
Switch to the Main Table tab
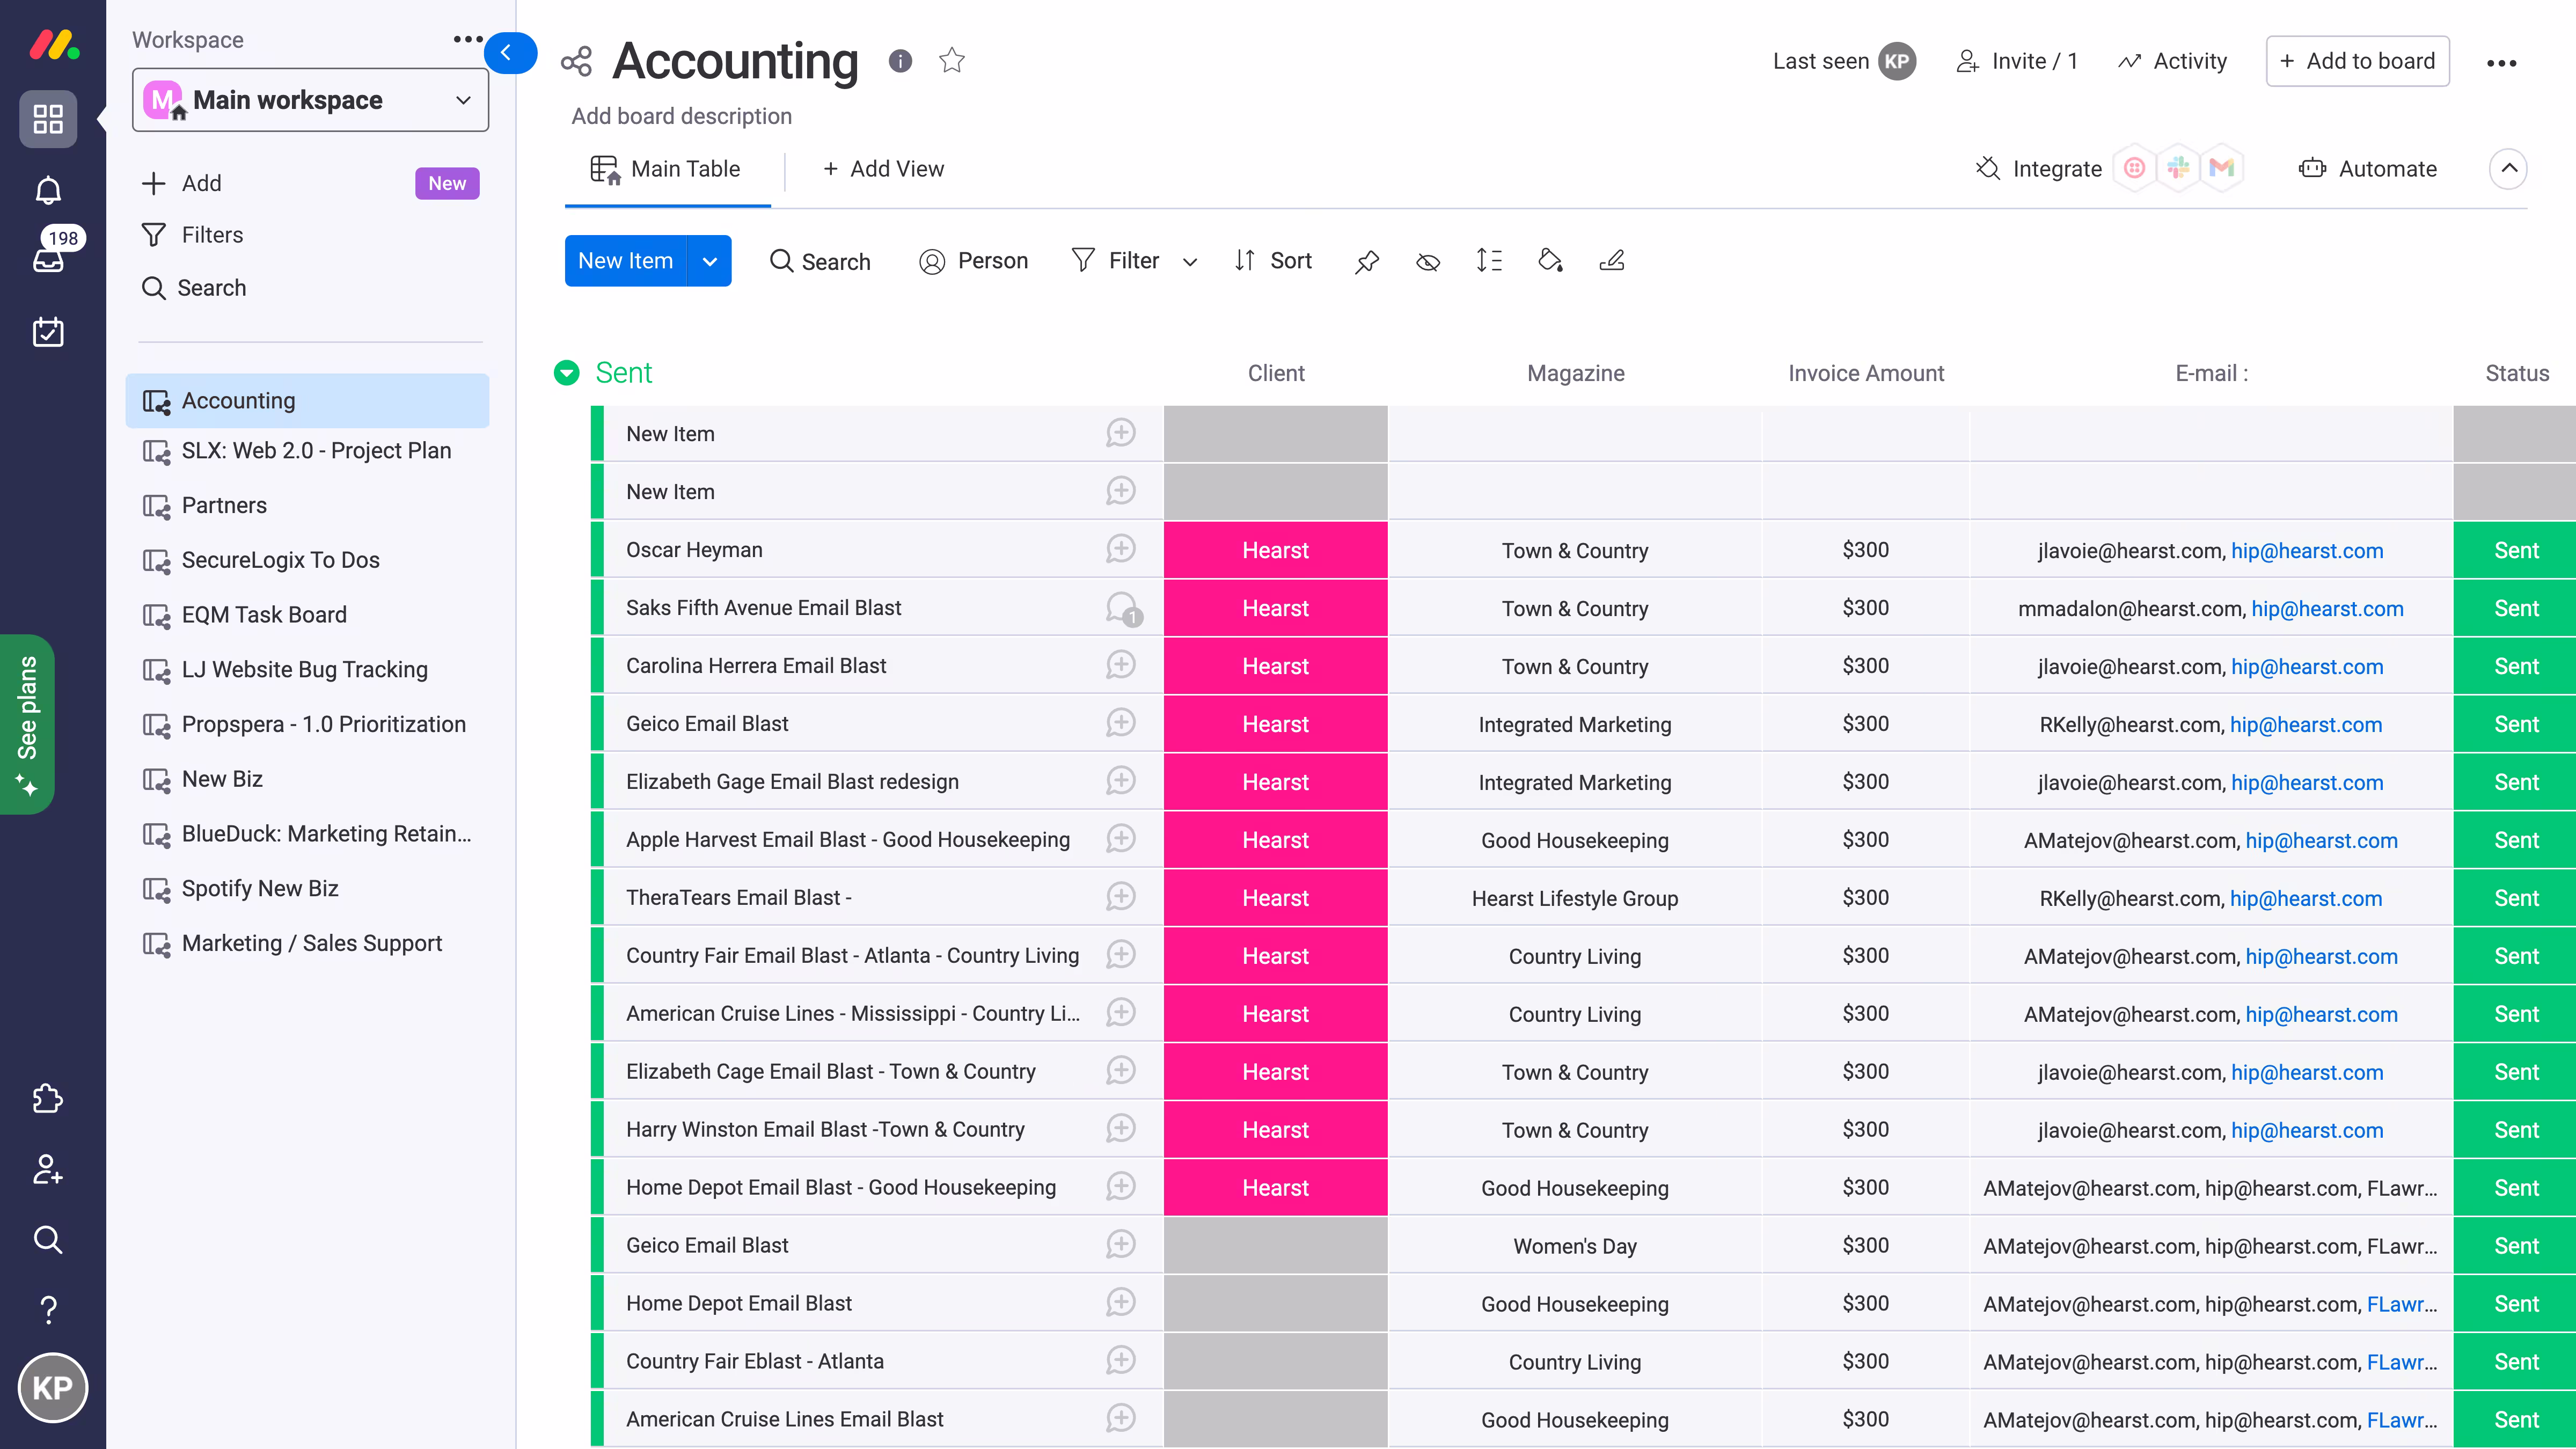pos(666,169)
